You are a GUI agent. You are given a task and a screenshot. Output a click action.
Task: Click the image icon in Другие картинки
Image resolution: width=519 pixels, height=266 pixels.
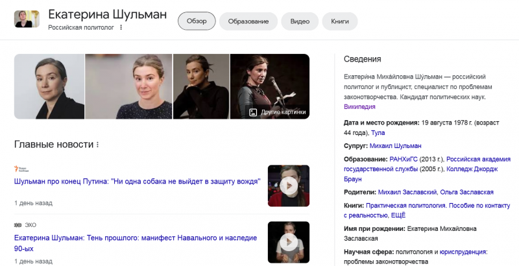[253, 112]
